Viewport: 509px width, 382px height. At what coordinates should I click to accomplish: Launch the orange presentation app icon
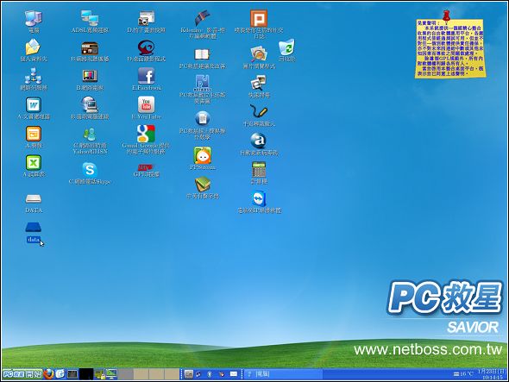pyautogui.click(x=34, y=134)
